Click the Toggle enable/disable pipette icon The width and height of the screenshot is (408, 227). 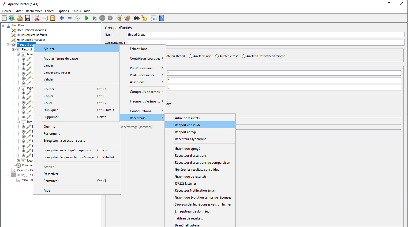[77, 18]
